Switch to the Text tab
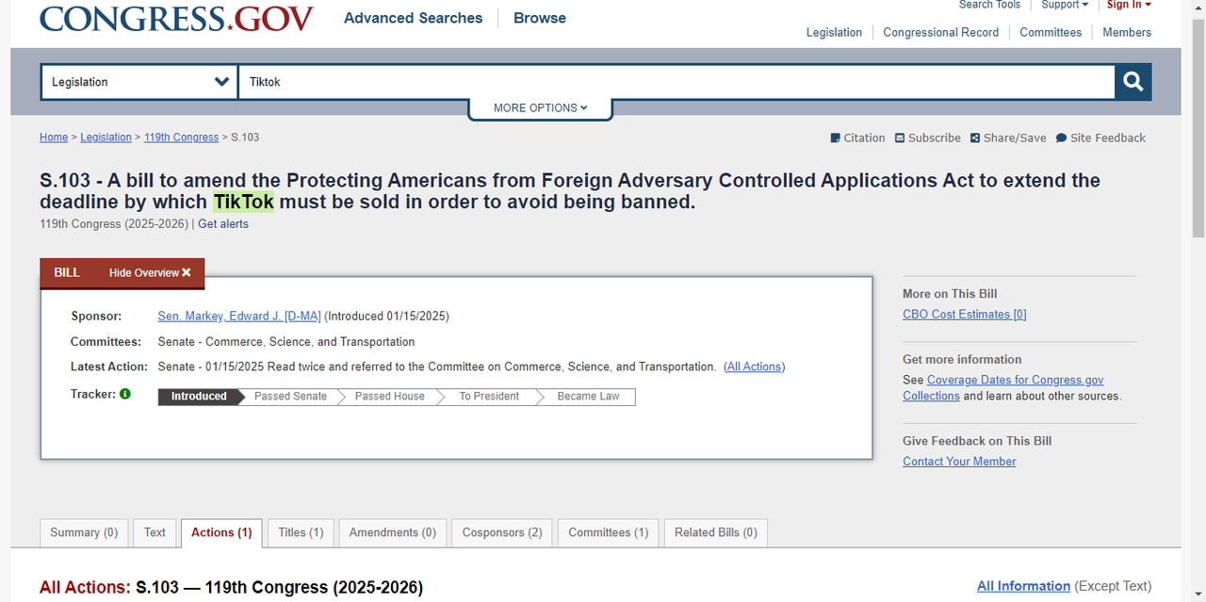Image resolution: width=1206 pixels, height=602 pixels. (155, 532)
